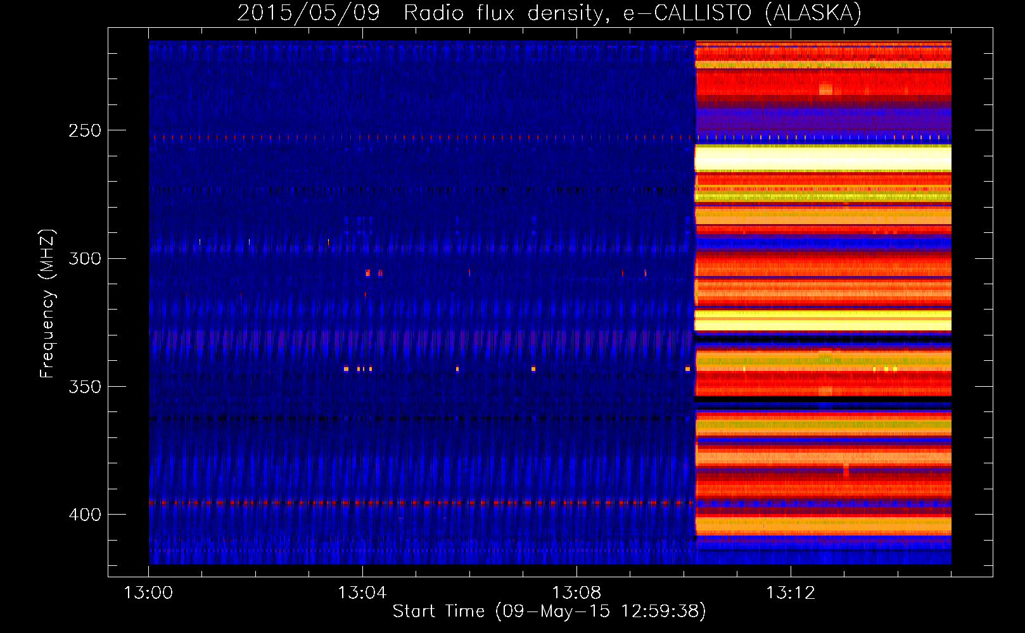Click the 'Start Time (09-May-15 12:59:38)' label
This screenshot has height=633, width=1025.
(x=549, y=611)
